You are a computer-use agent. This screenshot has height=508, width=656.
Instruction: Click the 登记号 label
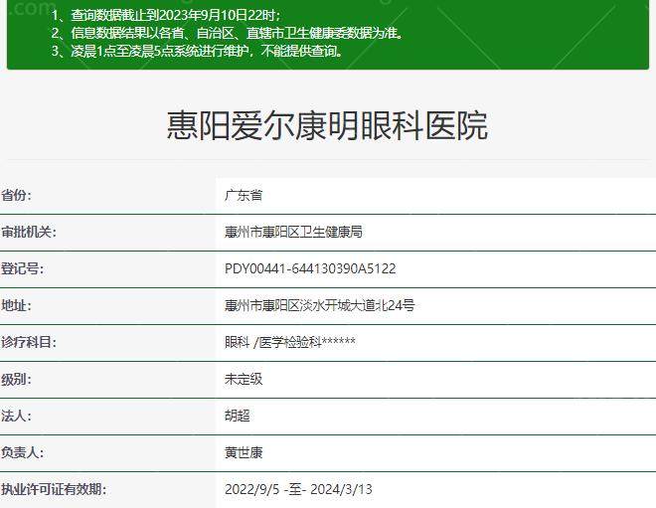[x=22, y=268]
